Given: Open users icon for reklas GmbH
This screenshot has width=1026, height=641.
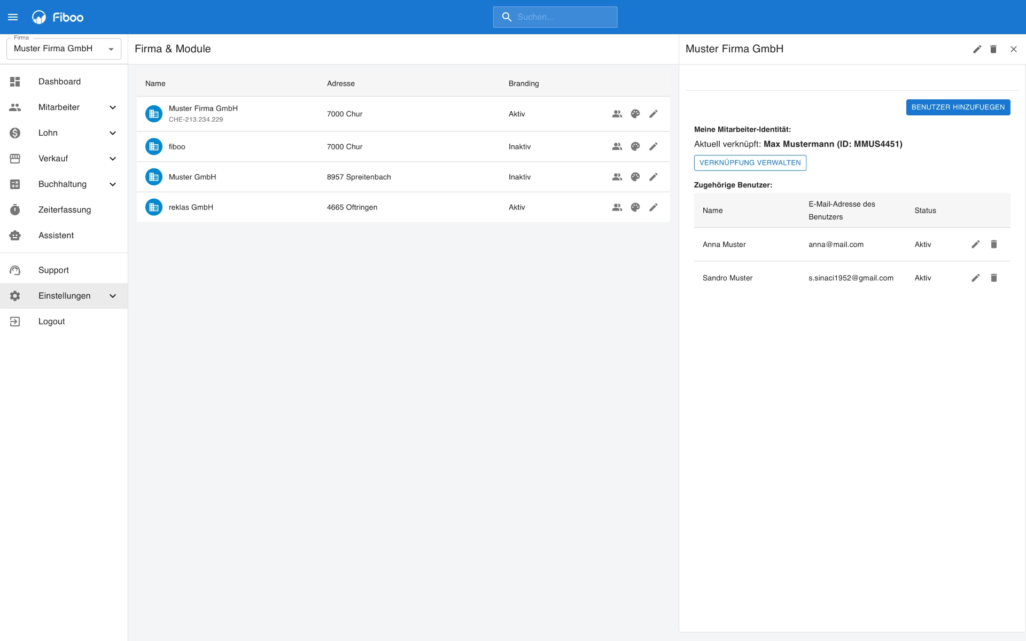Looking at the screenshot, I should (617, 207).
